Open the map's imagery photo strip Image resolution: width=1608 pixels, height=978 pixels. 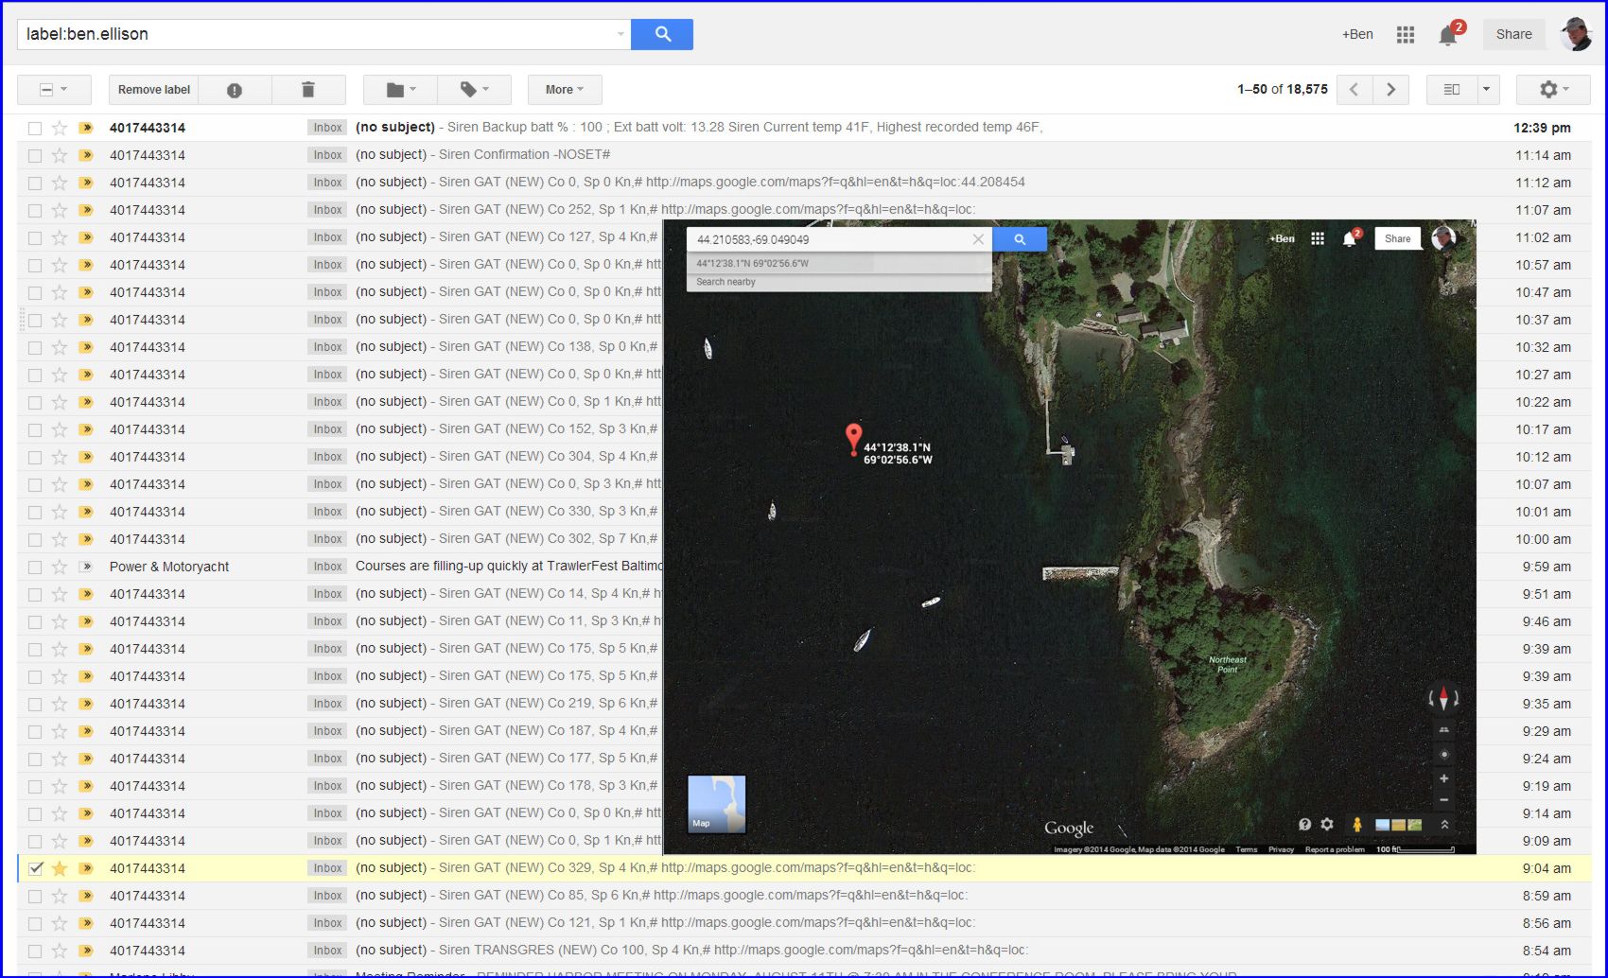pos(1399,825)
